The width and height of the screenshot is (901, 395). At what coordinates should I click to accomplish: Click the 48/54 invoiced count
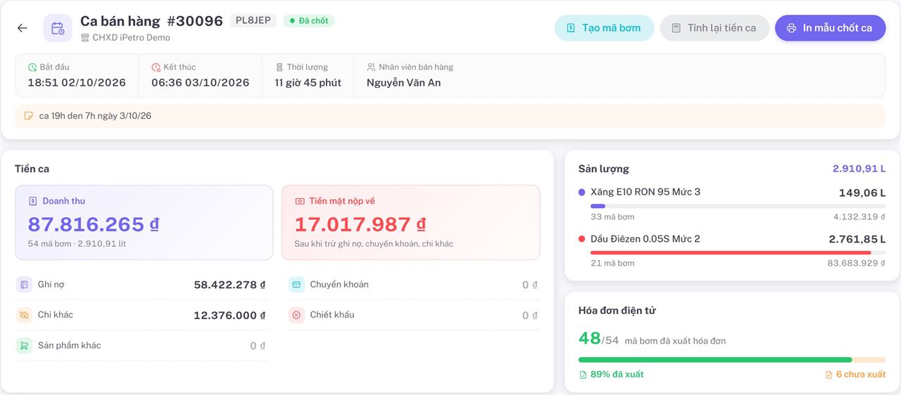click(598, 339)
